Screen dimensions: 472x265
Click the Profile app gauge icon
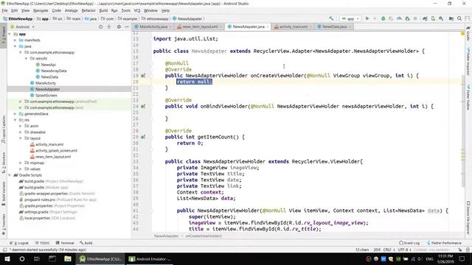pyautogui.click(x=399, y=18)
